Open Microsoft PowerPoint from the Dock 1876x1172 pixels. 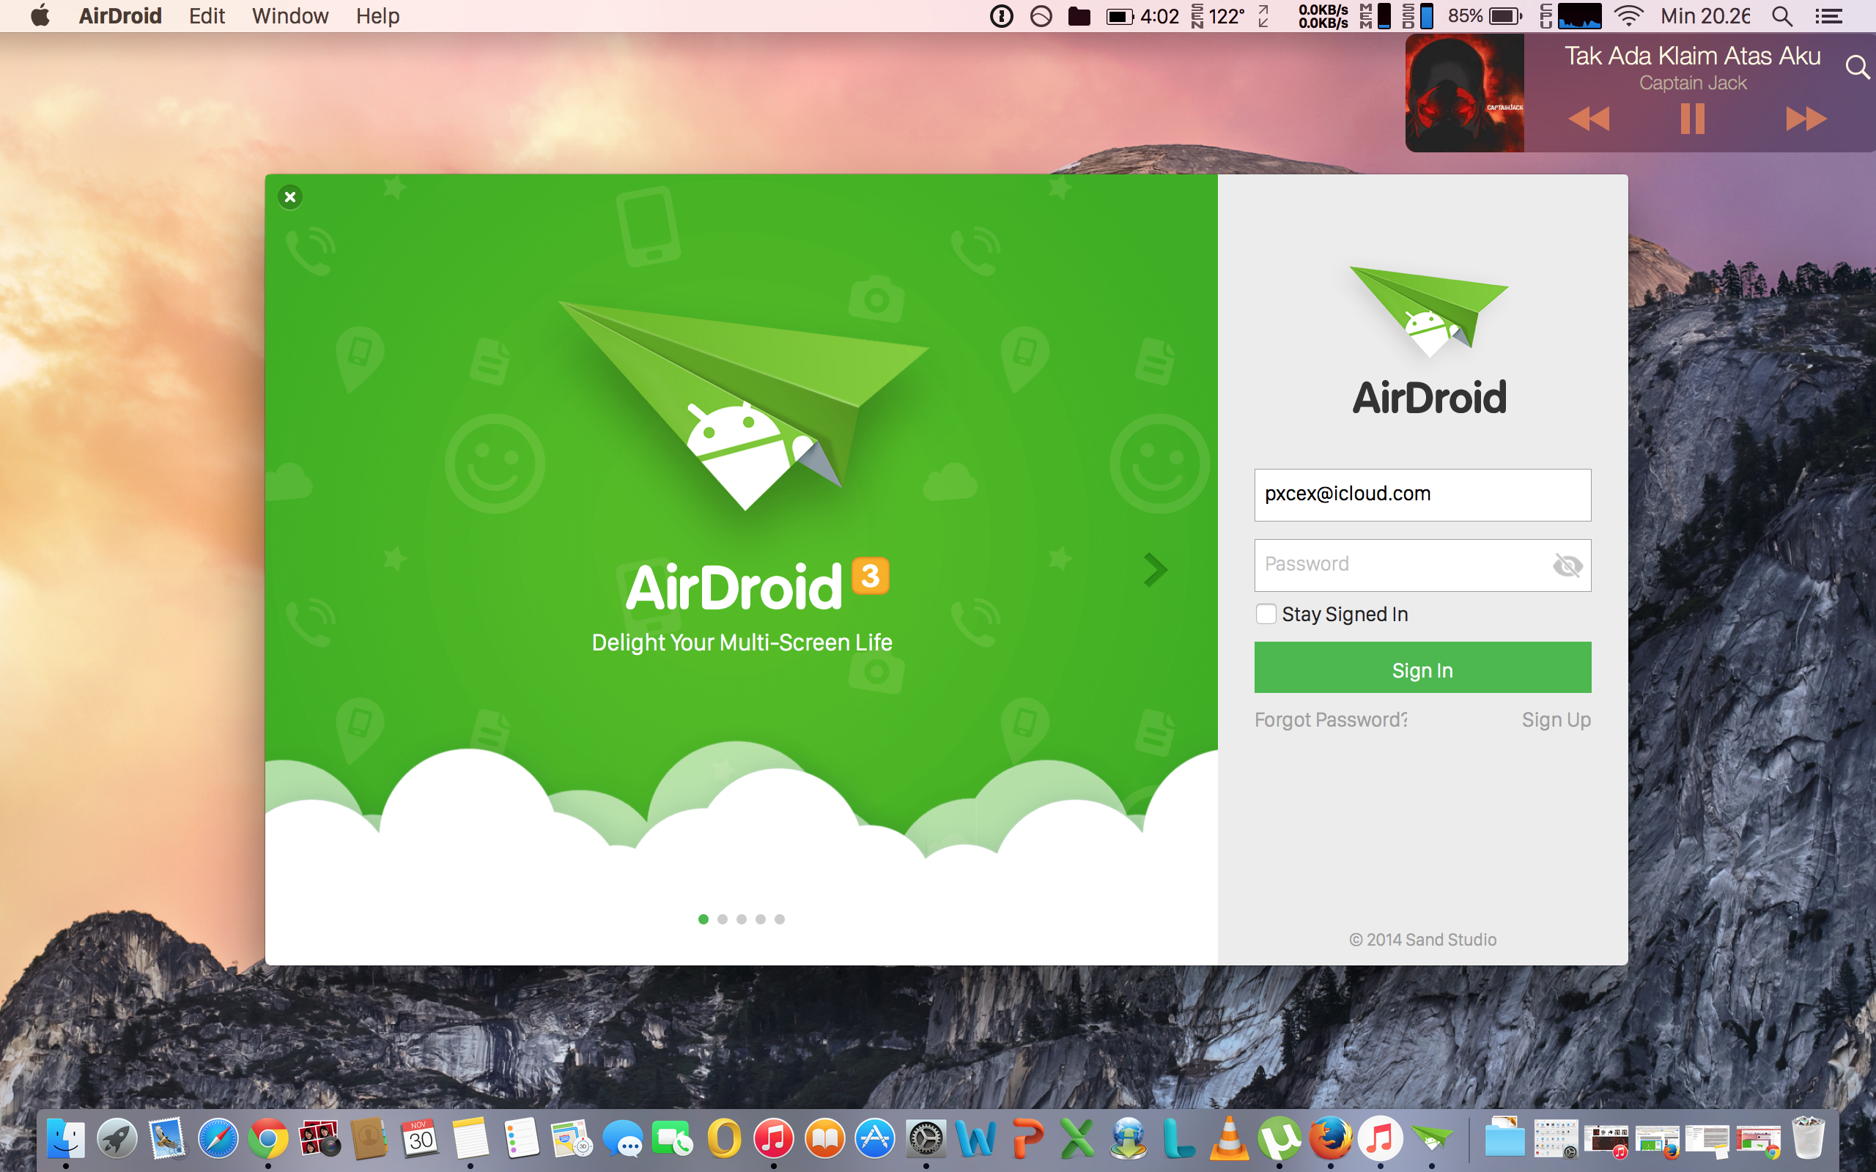coord(1027,1140)
